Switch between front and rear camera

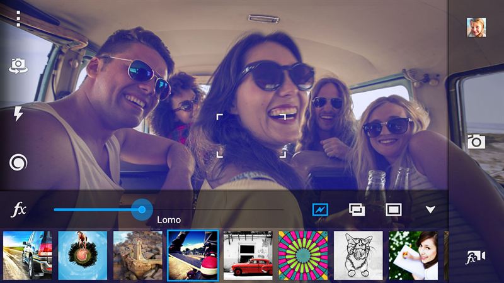point(18,65)
